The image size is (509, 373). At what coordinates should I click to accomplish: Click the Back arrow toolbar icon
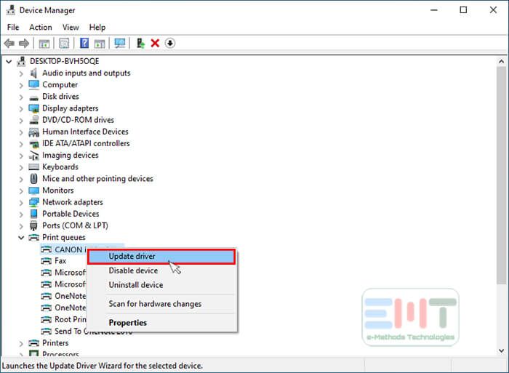[9, 44]
